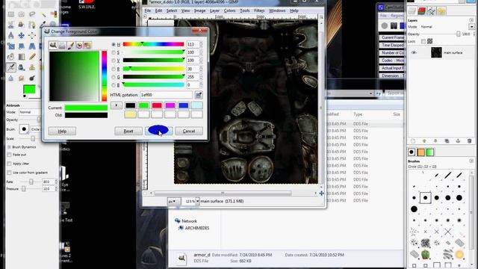Click the Reset button in color dialog
The height and width of the screenshot is (269, 478).
click(128, 132)
